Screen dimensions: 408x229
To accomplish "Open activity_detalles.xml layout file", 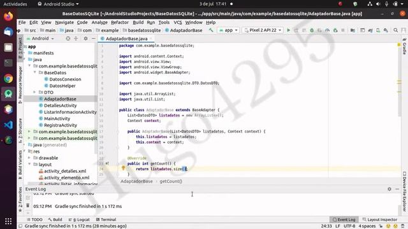I will coord(65,171).
